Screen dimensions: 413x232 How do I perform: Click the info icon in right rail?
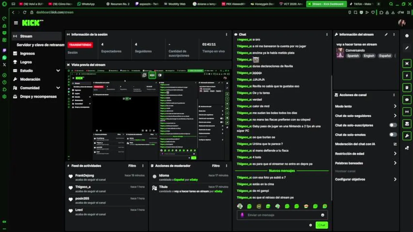point(407,36)
